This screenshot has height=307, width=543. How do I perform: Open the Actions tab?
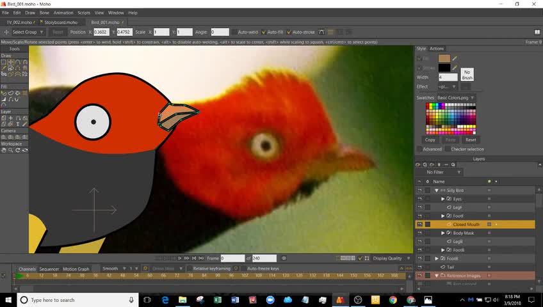(x=437, y=49)
